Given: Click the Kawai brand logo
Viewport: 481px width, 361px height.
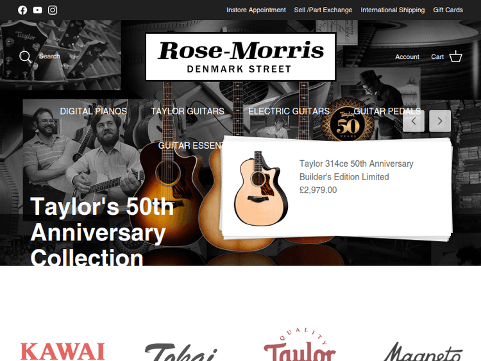Looking at the screenshot, I should (x=63, y=351).
